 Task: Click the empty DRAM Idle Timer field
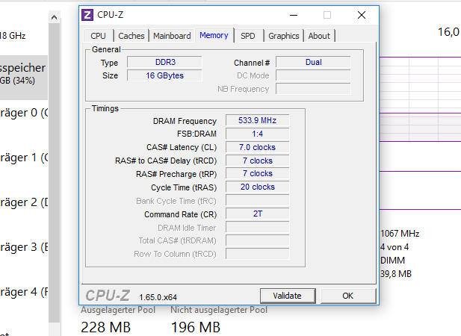pos(258,227)
